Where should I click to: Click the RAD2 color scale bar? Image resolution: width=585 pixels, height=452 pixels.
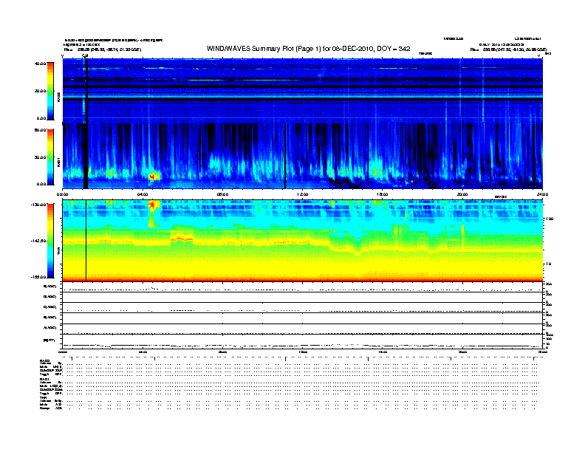tap(50, 91)
